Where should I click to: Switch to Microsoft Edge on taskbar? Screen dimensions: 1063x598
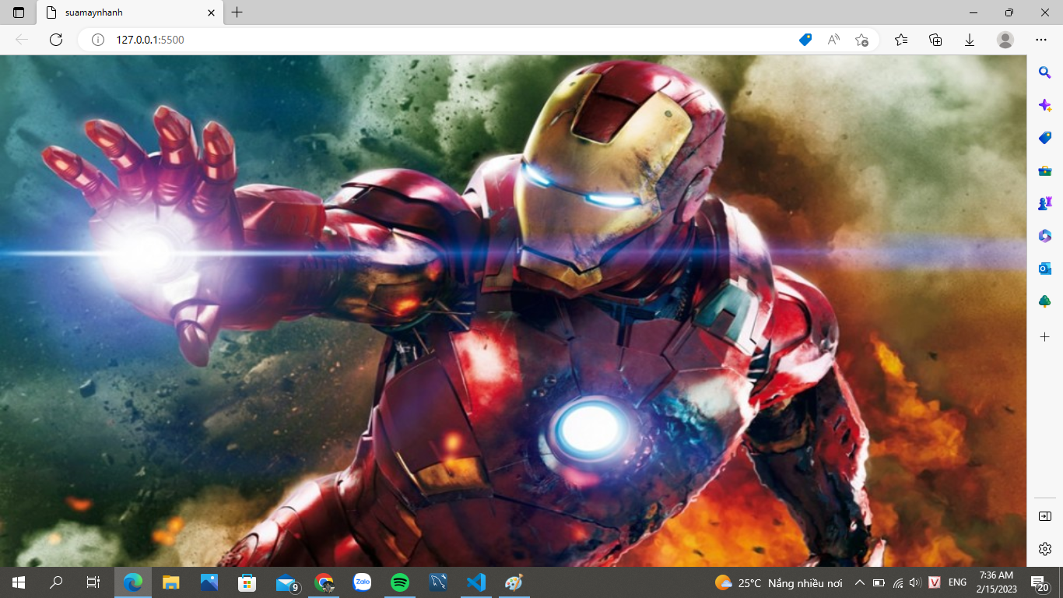click(x=134, y=582)
